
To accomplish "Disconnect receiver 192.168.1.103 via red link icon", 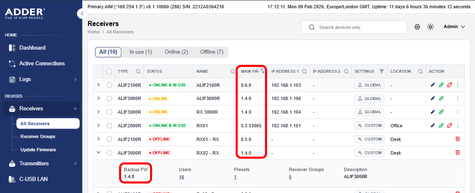I will point(449,85).
